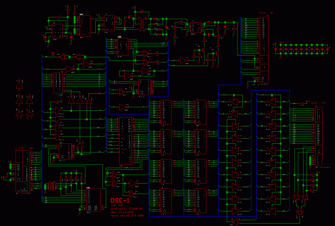Viewport: 335px width, 226px height.
Task: Click the OR gate at bottom right corner
Action: coord(300,213)
